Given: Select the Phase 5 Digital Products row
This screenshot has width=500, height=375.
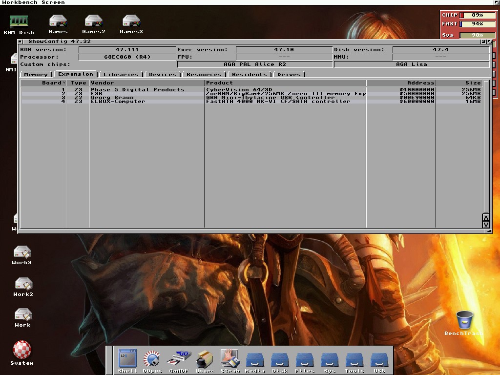Looking at the screenshot, I should coord(251,90).
